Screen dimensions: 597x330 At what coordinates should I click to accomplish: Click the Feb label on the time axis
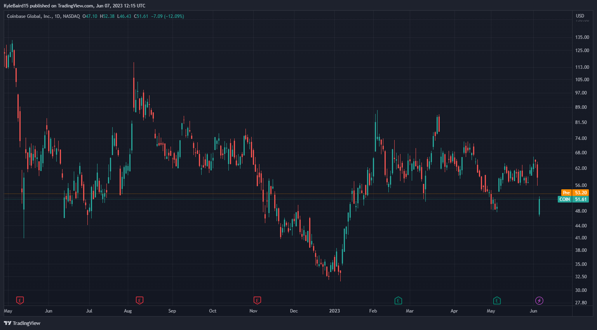[x=373, y=311]
